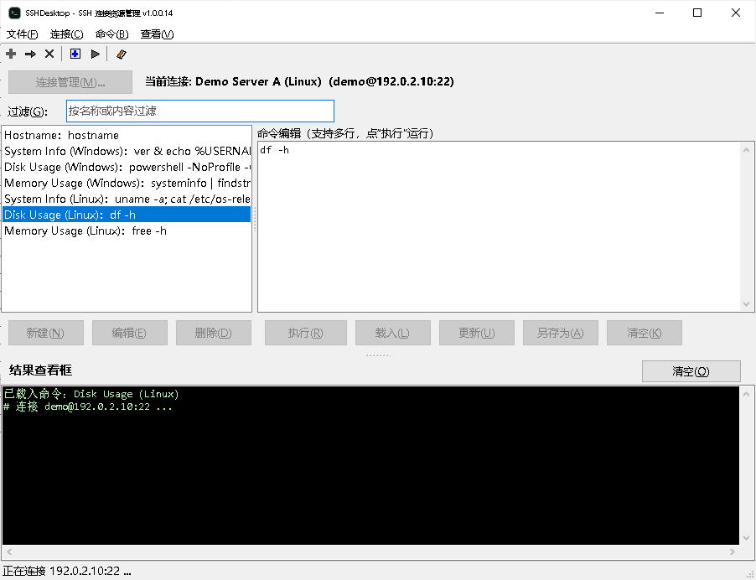Click the command editor scrollbar down arrow
756x580 pixels.
tap(746, 304)
